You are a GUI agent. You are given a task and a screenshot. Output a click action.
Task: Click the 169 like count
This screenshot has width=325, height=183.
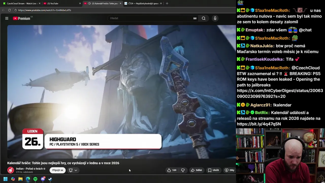point(174,170)
